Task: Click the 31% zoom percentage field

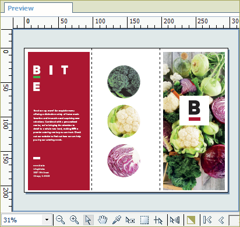Action: 22,220
